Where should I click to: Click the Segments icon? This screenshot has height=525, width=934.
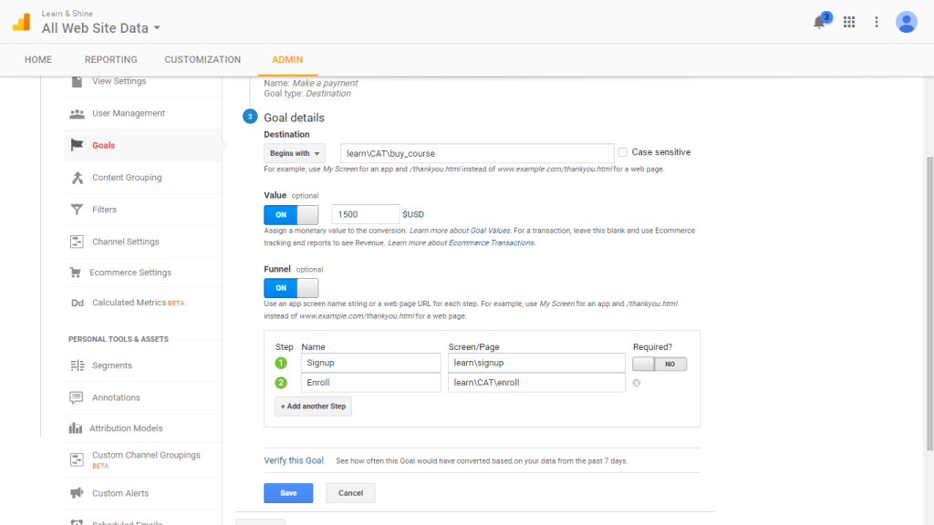coord(78,365)
